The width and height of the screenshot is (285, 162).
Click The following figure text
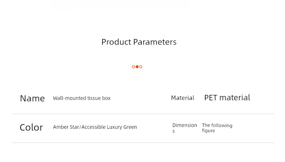pyautogui.click(x=217, y=128)
